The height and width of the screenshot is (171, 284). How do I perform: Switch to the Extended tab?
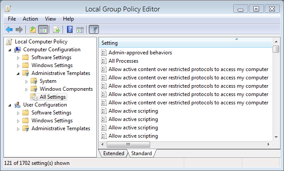click(114, 153)
